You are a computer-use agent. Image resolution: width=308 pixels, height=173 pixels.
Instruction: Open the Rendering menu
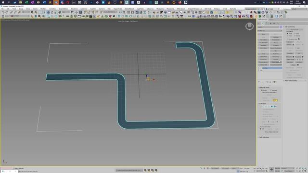click(x=74, y=9)
